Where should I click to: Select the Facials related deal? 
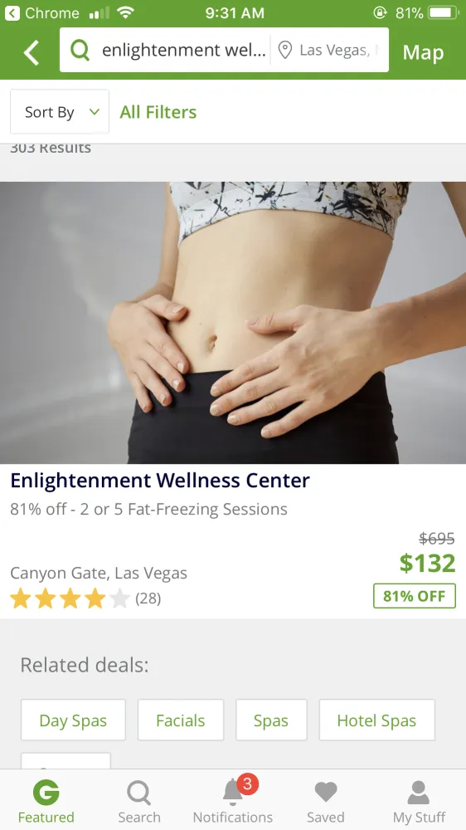181,720
